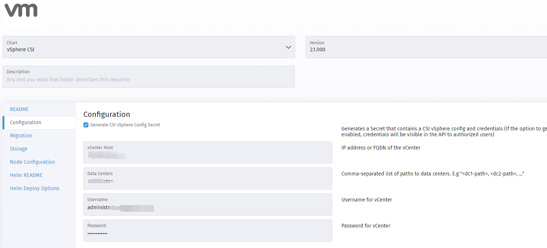Click the Configuration section heading
547x248 pixels.
click(x=107, y=114)
